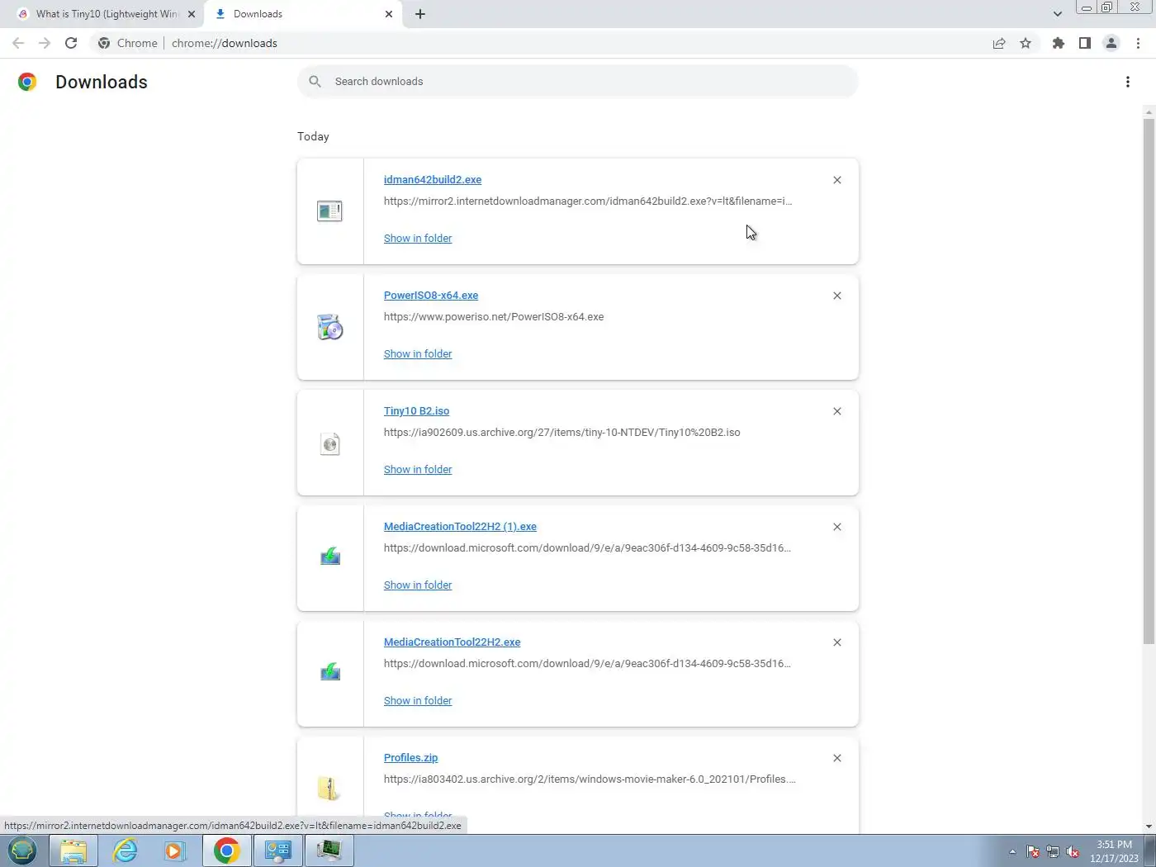Click the Chrome taskbar button

tap(227, 850)
